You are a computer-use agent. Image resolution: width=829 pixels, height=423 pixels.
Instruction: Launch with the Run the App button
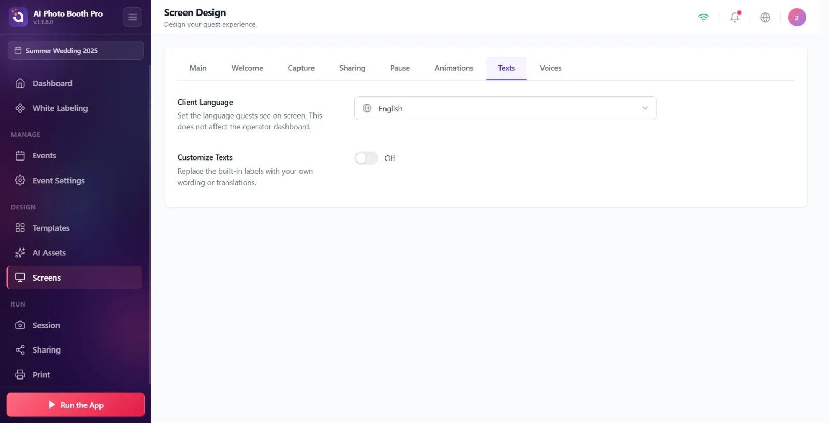[x=76, y=405]
